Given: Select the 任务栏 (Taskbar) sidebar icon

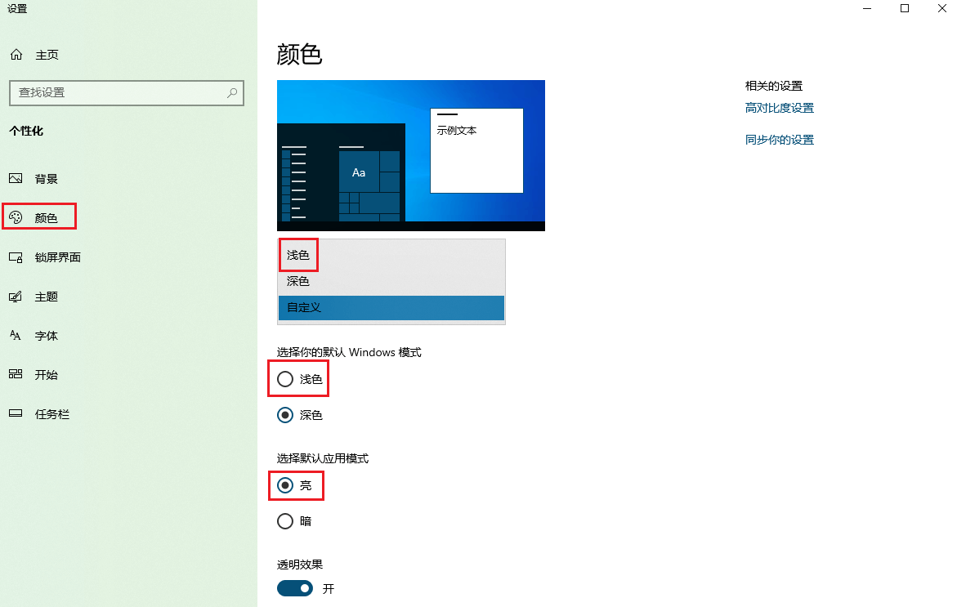Looking at the screenshot, I should (17, 413).
